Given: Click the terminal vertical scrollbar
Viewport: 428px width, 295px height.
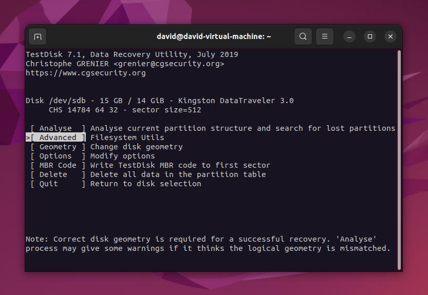Looking at the screenshot, I should (399, 160).
